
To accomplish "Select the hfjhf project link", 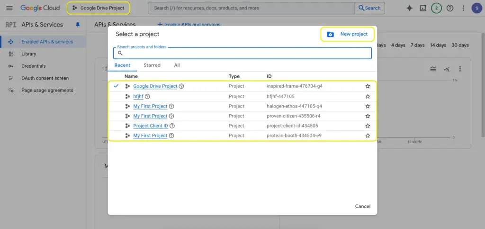I will pos(138,96).
